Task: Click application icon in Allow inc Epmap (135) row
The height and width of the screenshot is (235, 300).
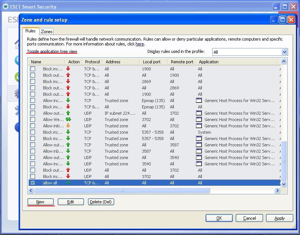Action: tap(199, 101)
